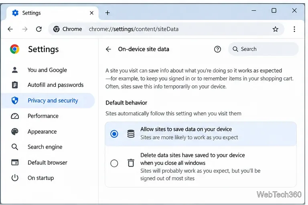This screenshot has height=205, width=308.
Task: Bookmark this page with star icon
Action: point(276,29)
